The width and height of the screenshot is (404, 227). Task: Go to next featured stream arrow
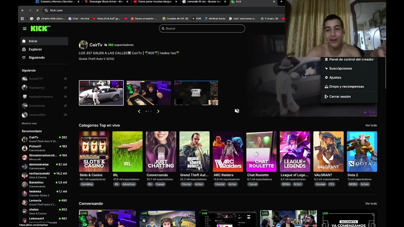(x=158, y=111)
